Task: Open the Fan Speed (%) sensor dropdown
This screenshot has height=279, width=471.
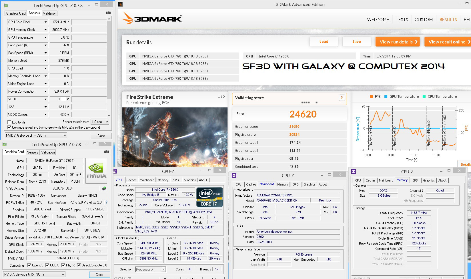Action: point(45,45)
